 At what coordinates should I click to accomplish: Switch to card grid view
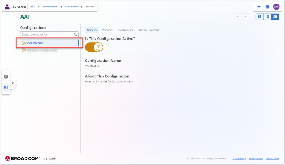coord(260,16)
